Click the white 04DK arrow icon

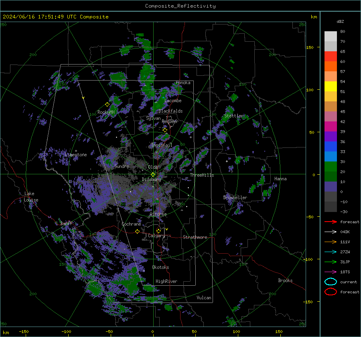331,232
